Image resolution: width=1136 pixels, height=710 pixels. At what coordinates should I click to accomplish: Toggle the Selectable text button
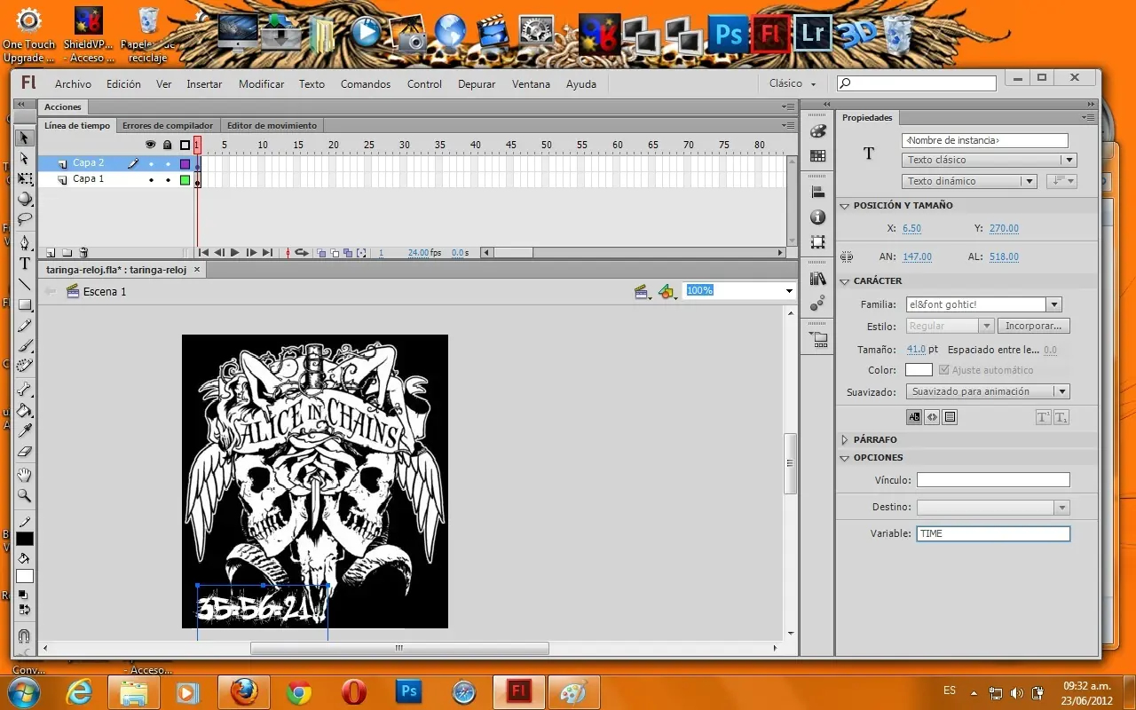(914, 417)
